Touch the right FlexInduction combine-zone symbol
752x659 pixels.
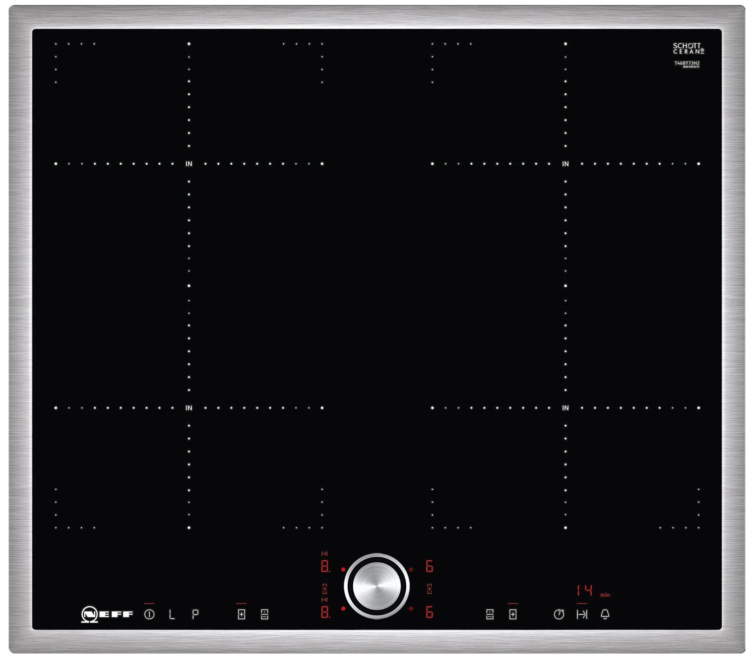[x=513, y=614]
